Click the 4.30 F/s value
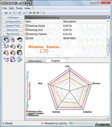The width and height of the screenshot is (112, 127). coord(67,30)
